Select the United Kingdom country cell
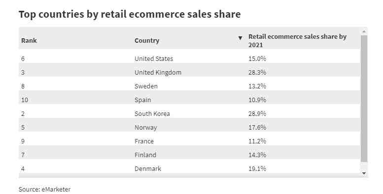Image resolution: width=383 pixels, height=194 pixels. [x=158, y=73]
